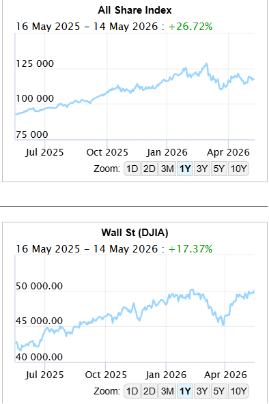Set All Share Index zoom to 1D

click(132, 169)
